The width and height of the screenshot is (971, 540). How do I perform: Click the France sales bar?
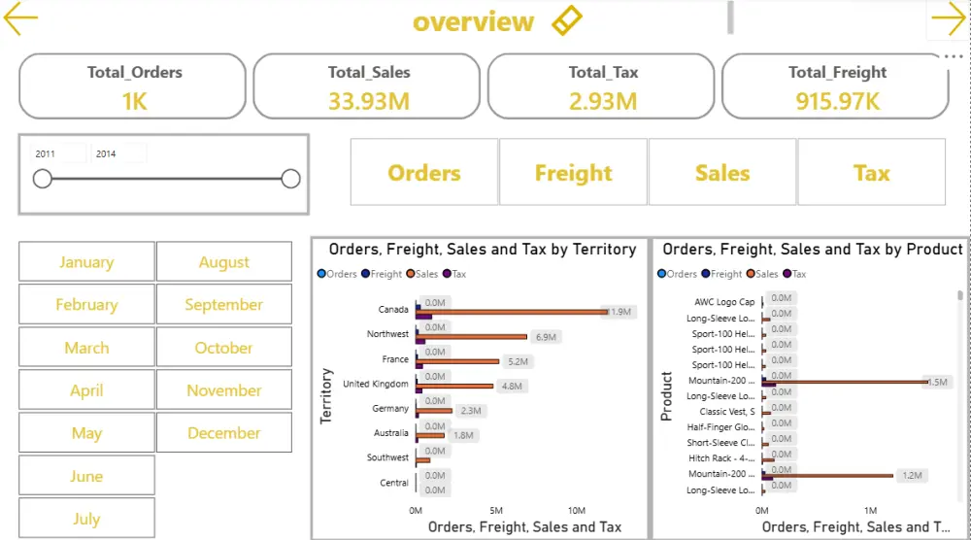(457, 361)
